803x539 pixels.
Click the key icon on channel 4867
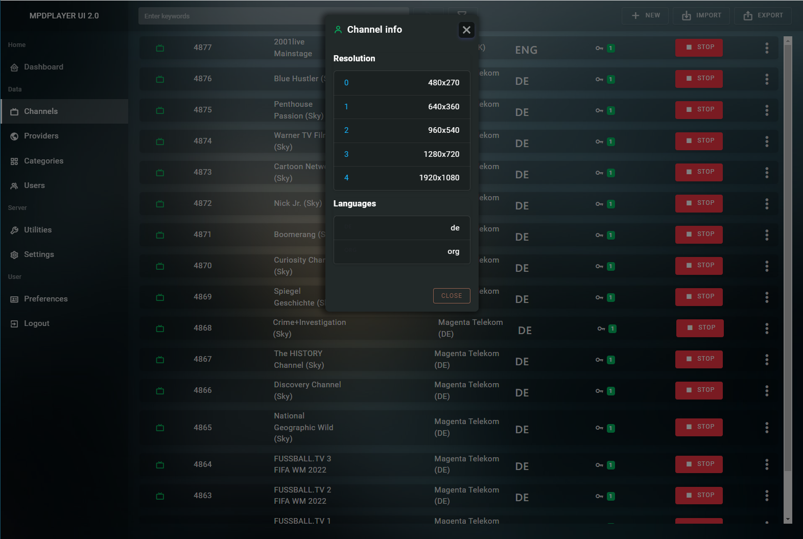[x=599, y=360]
